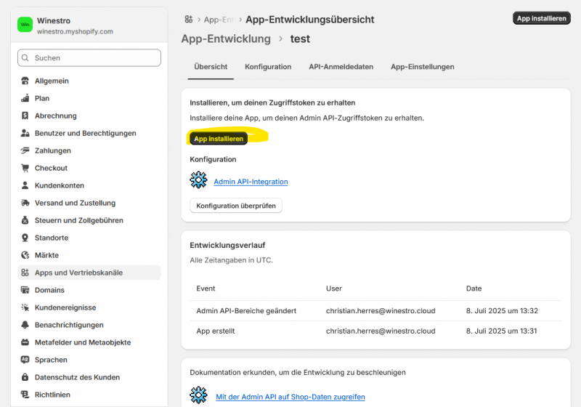Click the Standorte location pin icon

click(25, 238)
